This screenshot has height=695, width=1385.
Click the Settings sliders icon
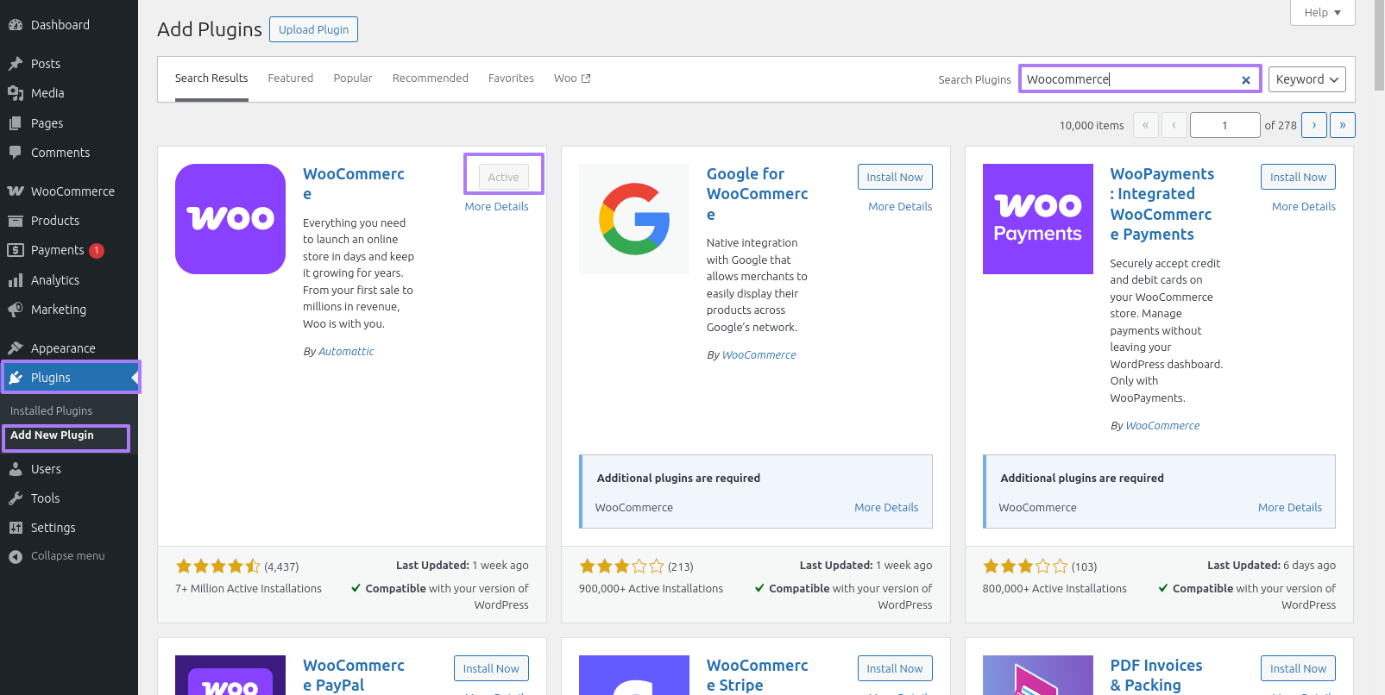pos(16,528)
